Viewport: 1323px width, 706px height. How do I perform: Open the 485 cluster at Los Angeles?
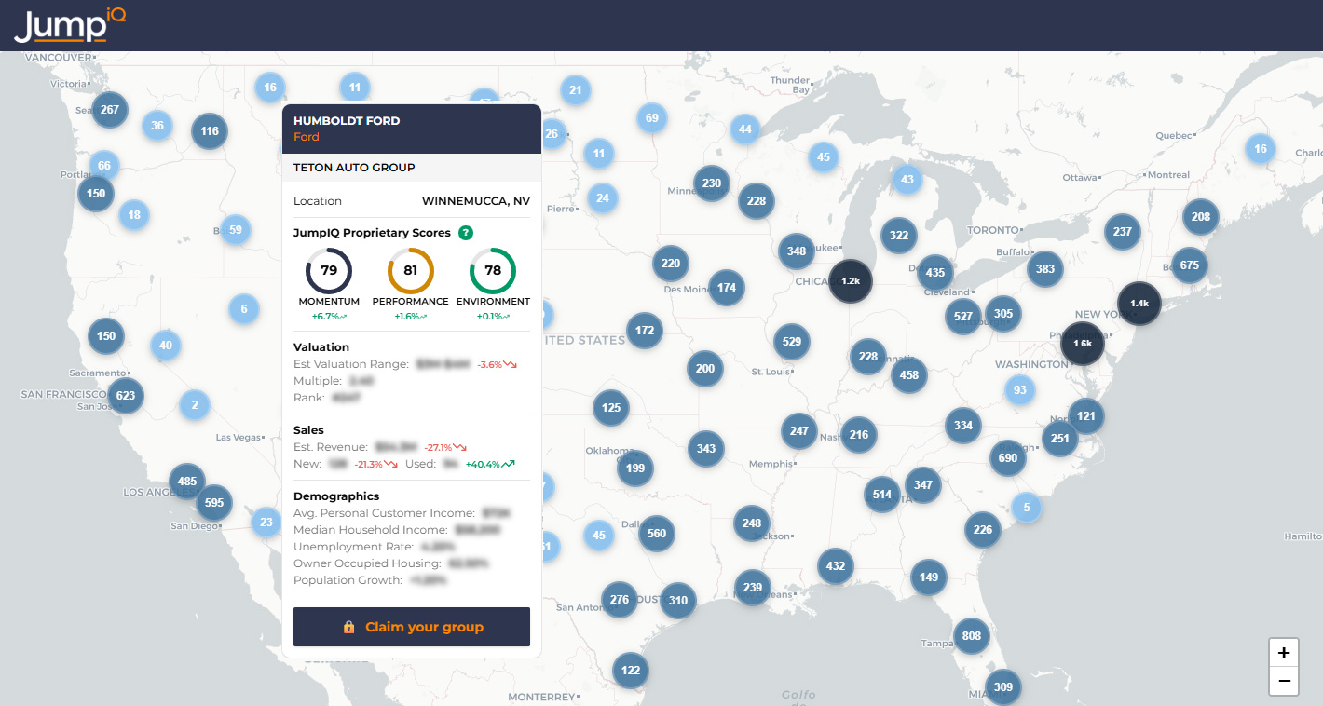tap(187, 482)
